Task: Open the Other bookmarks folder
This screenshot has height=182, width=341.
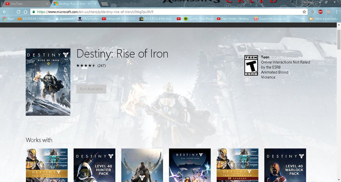Action: pos(323,19)
